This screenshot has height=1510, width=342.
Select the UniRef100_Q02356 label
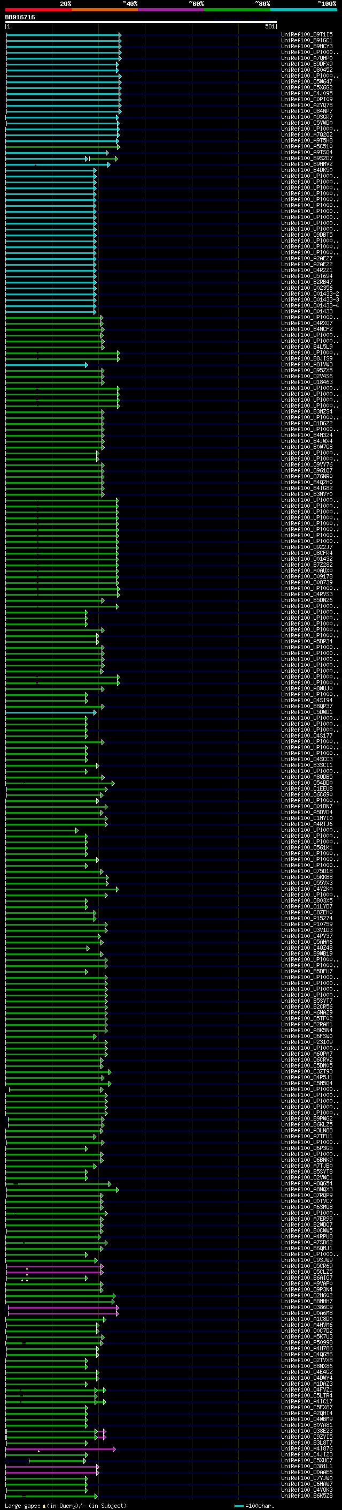pos(307,288)
